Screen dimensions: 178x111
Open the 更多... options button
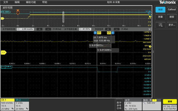[172, 25]
